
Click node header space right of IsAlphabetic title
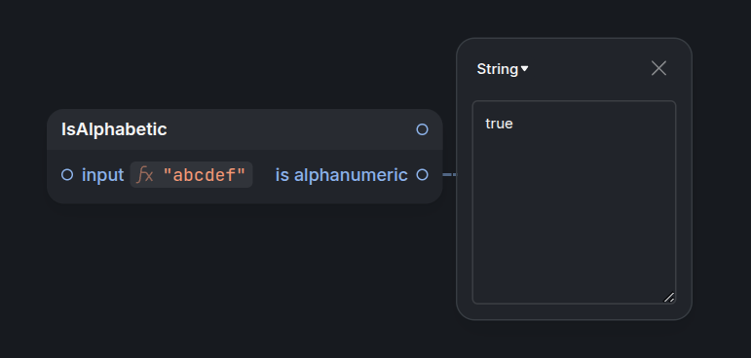tap(291, 129)
